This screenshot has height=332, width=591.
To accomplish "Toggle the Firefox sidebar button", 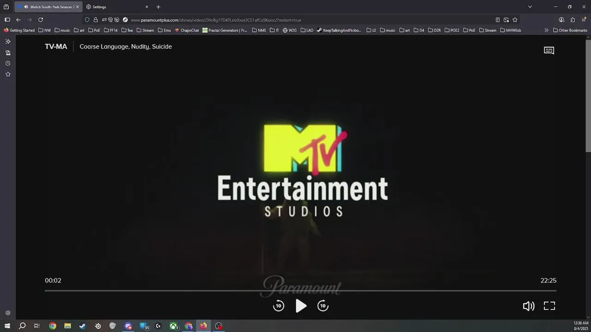I will tap(7, 20).
